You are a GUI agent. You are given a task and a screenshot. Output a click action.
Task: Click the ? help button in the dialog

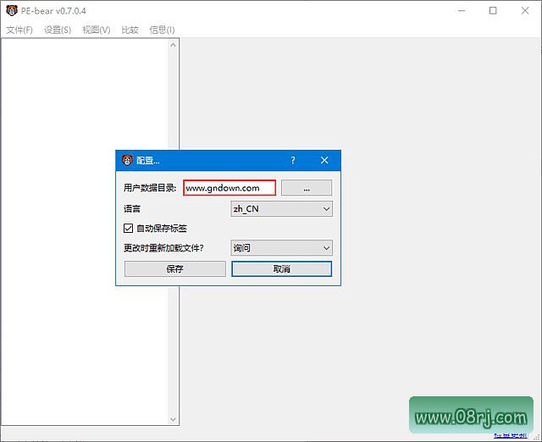[293, 160]
